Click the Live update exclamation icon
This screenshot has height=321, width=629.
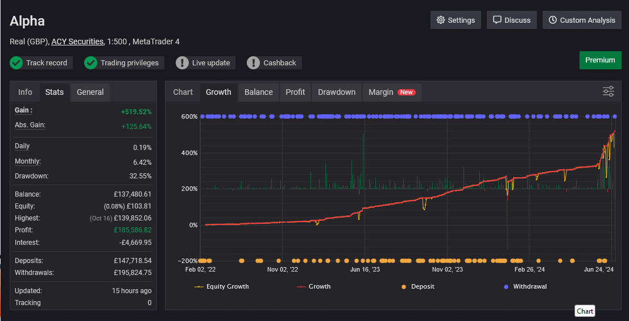[x=182, y=62]
